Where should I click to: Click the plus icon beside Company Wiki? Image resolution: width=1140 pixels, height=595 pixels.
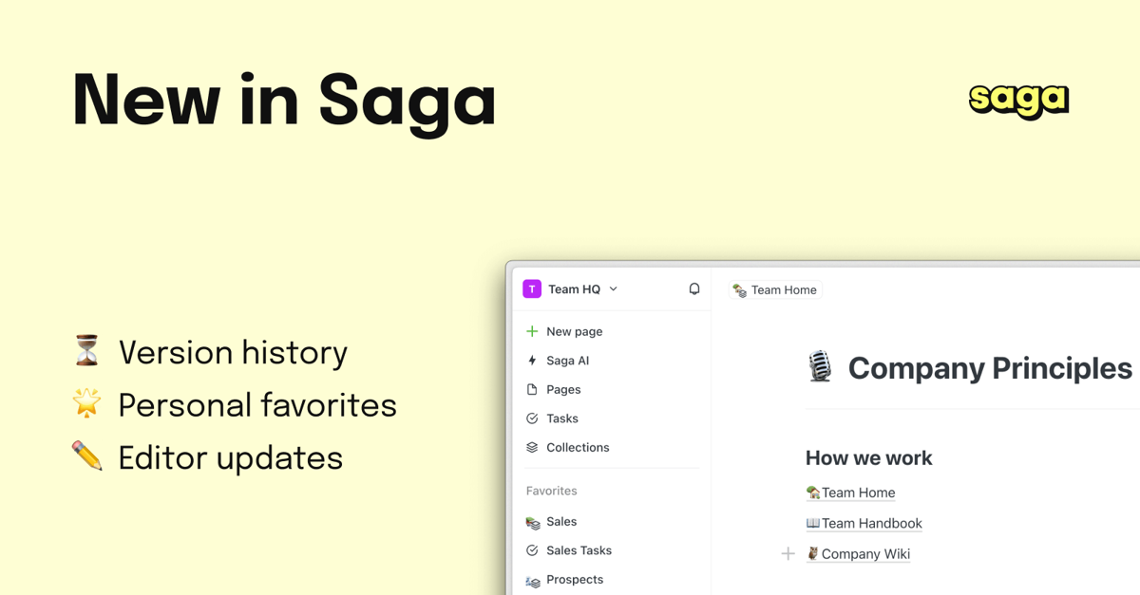click(788, 553)
